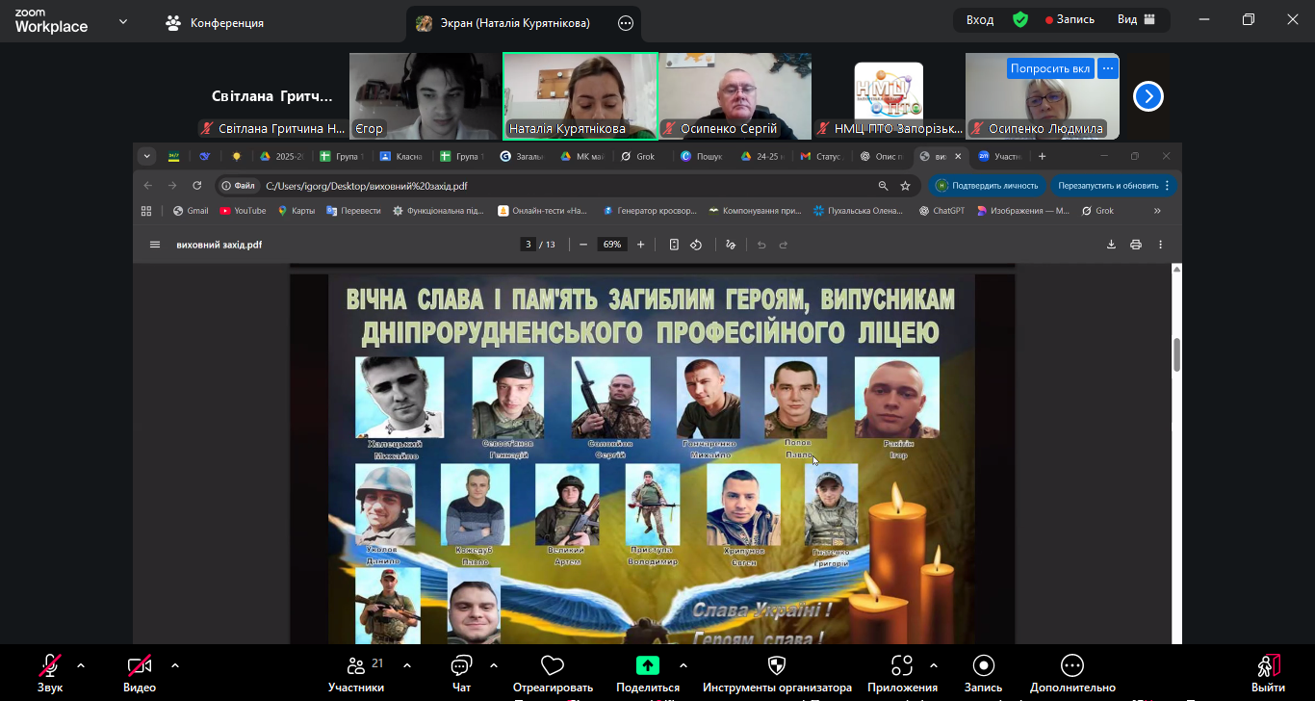Click the PDF page number field
This screenshot has width=1315, height=701.
click(x=528, y=245)
